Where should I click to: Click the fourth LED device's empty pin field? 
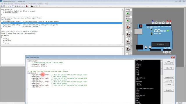[x=127, y=46]
